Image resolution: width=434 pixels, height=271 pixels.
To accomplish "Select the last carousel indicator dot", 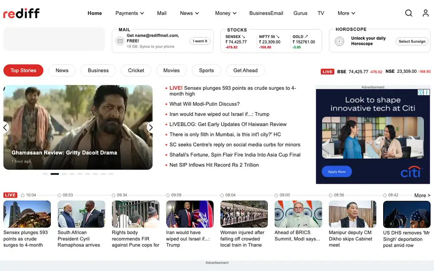I will click(x=111, y=174).
